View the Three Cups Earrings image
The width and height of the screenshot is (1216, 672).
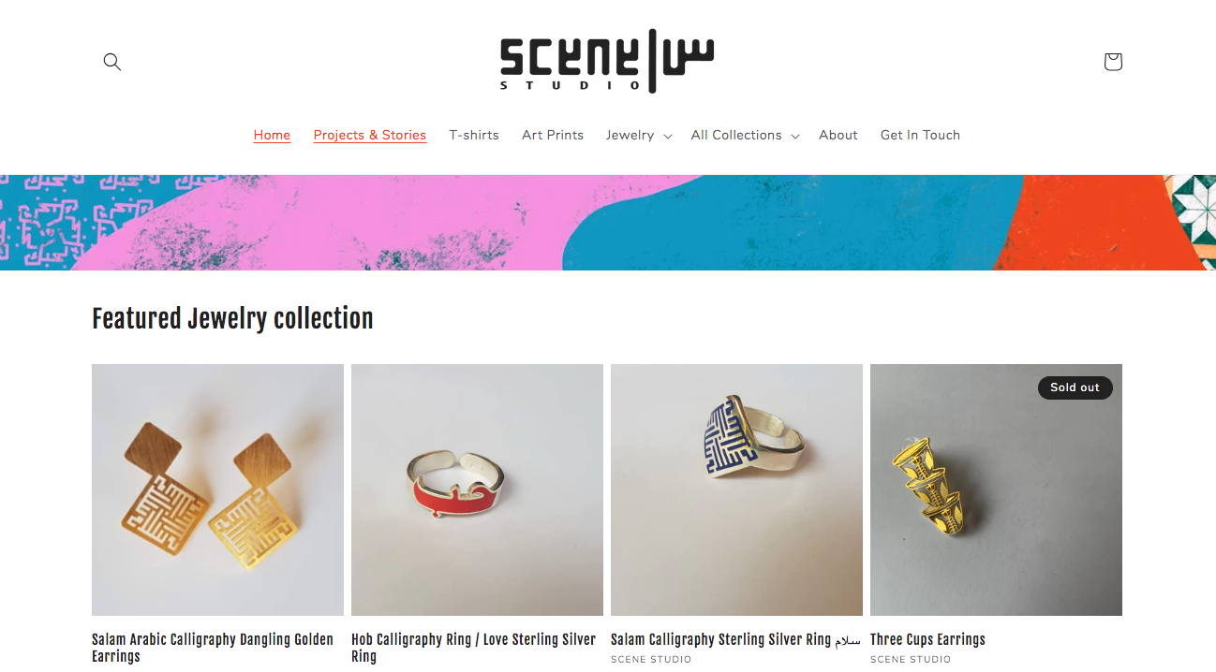pos(996,489)
